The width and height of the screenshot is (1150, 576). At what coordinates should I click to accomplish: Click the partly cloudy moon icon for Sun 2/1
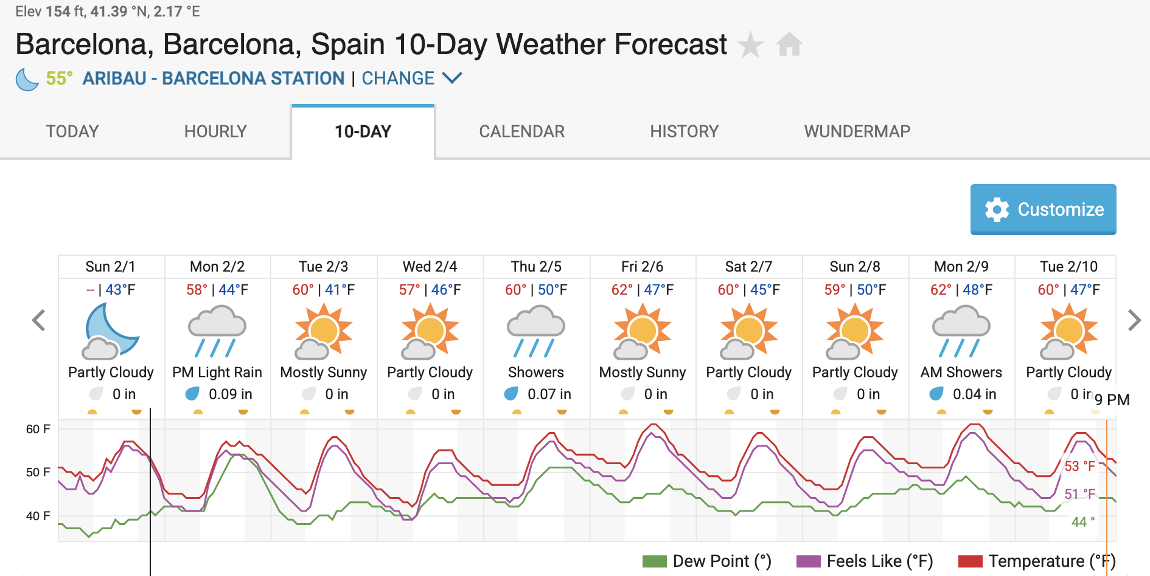(110, 331)
